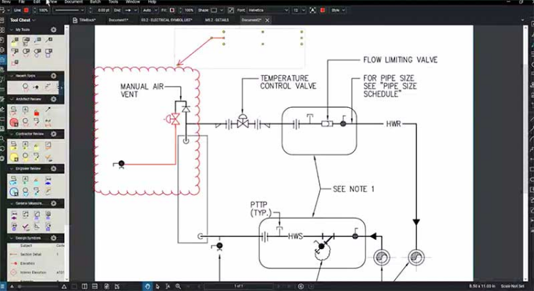The width and height of the screenshot is (534, 291).
Task: Select the red lock Architect Review tool
Action: coord(36,111)
